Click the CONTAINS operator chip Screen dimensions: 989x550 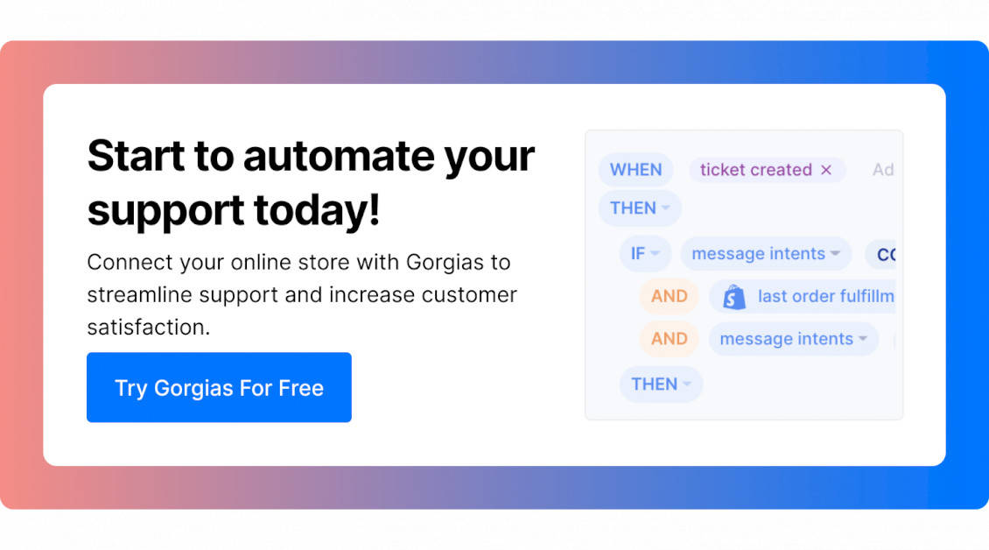tap(886, 254)
